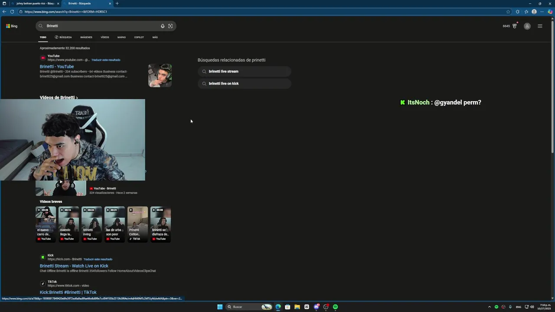This screenshot has height=312, width=555.
Task: Search related 'brinetti live stream'
Action: point(245,71)
